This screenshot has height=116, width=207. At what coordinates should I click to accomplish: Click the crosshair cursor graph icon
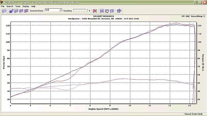(119, 11)
